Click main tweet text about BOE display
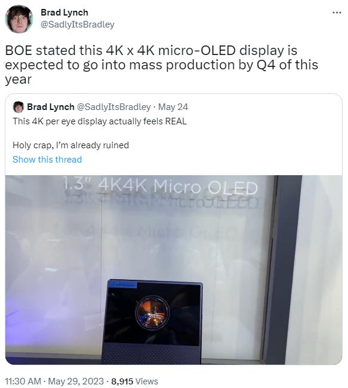The height and width of the screenshot is (388, 348). 162,65
